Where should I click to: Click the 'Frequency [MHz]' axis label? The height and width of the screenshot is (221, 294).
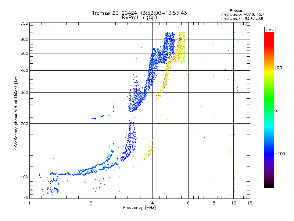139,208
